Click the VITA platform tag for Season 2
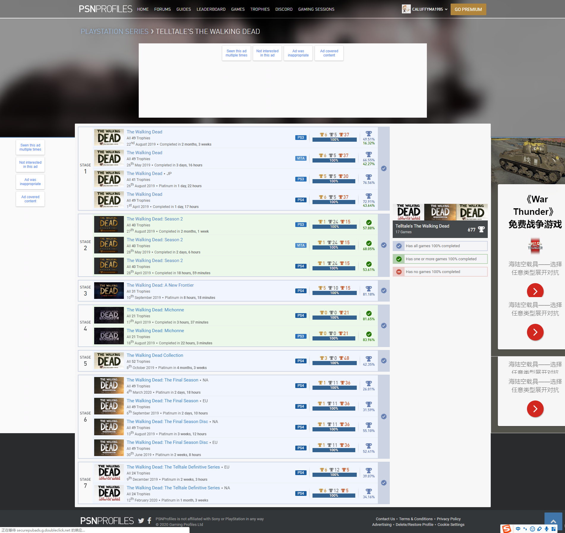 tap(301, 245)
